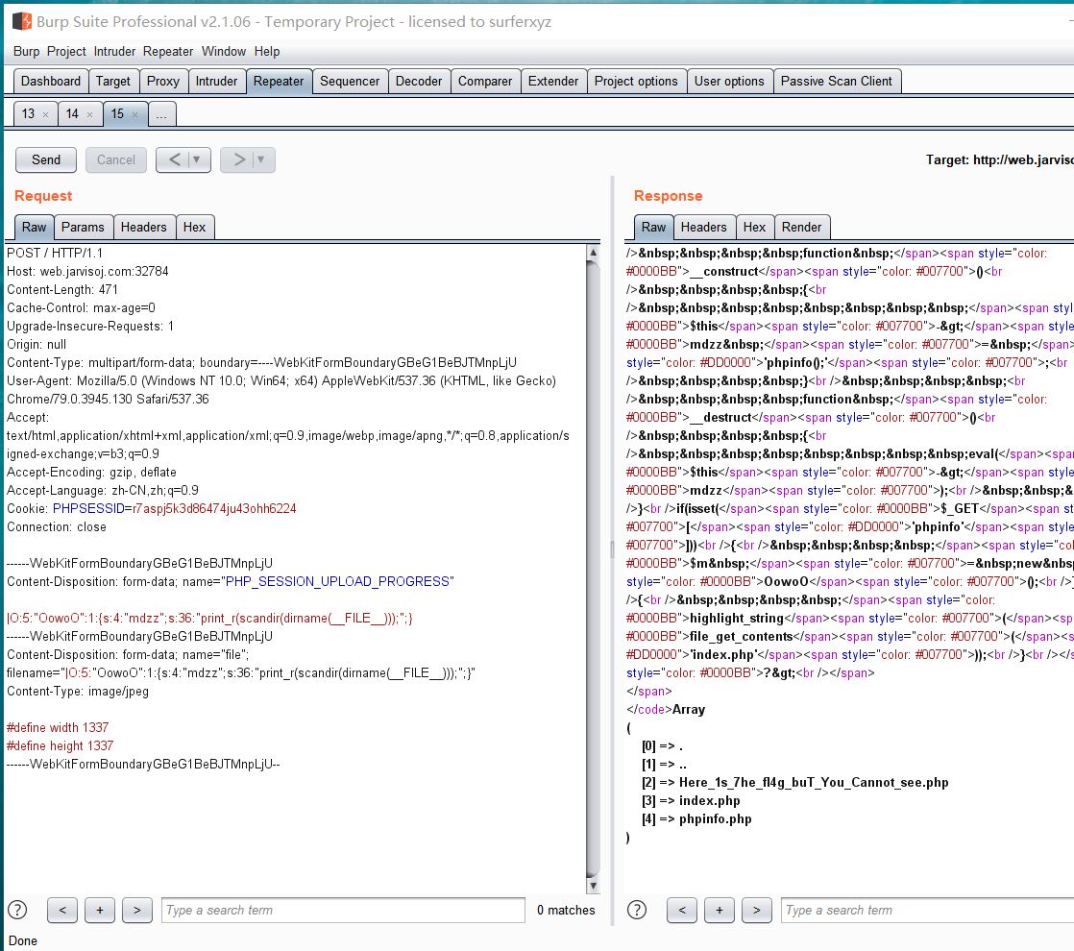Click the Content-Length: 471 header line

coord(62,289)
